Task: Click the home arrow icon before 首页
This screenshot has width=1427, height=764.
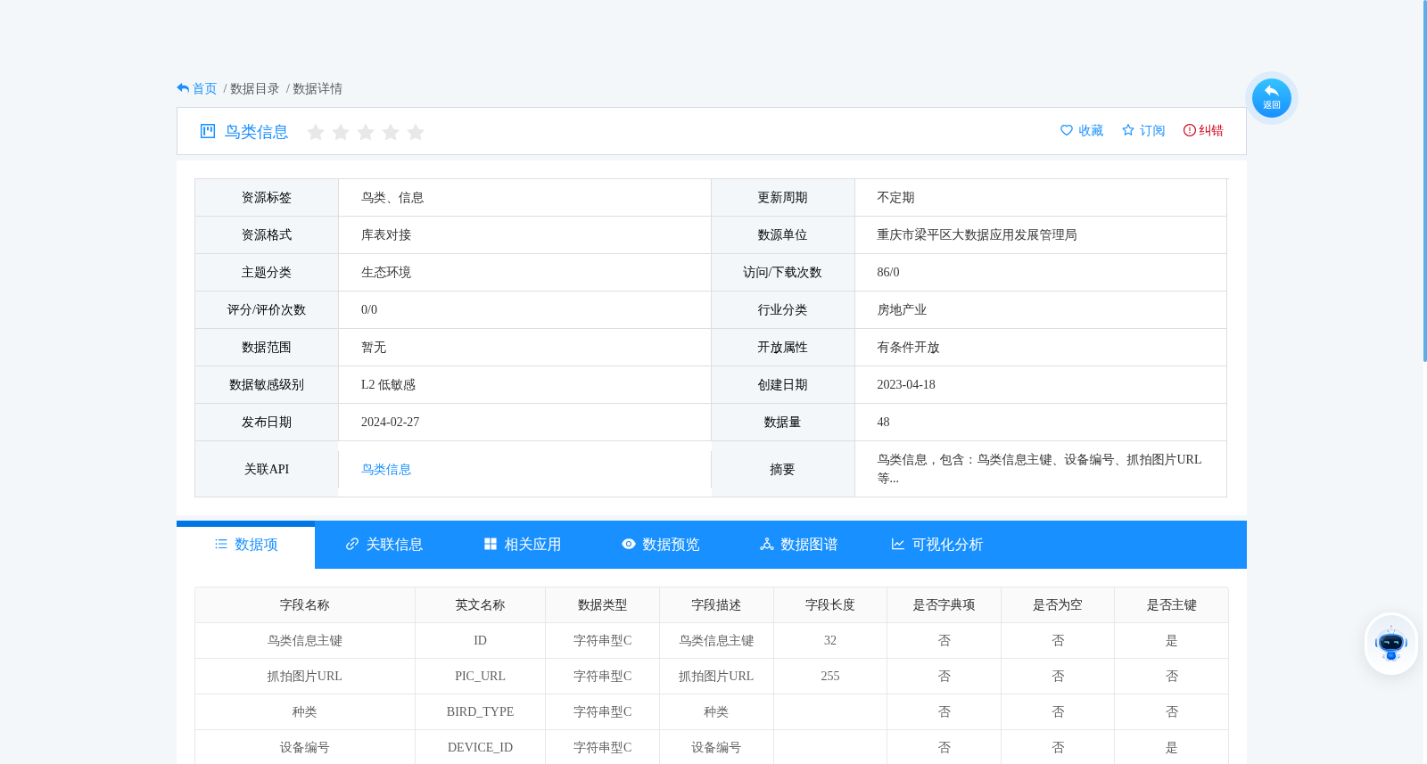Action: click(183, 88)
